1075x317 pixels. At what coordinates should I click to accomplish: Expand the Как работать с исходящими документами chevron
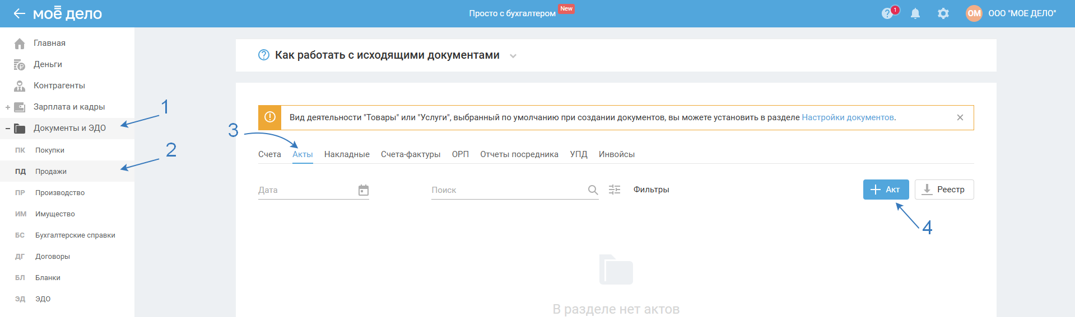pyautogui.click(x=513, y=56)
